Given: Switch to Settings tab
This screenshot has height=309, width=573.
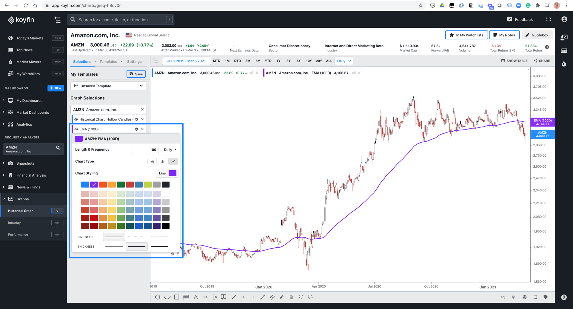Looking at the screenshot, I should (134, 62).
